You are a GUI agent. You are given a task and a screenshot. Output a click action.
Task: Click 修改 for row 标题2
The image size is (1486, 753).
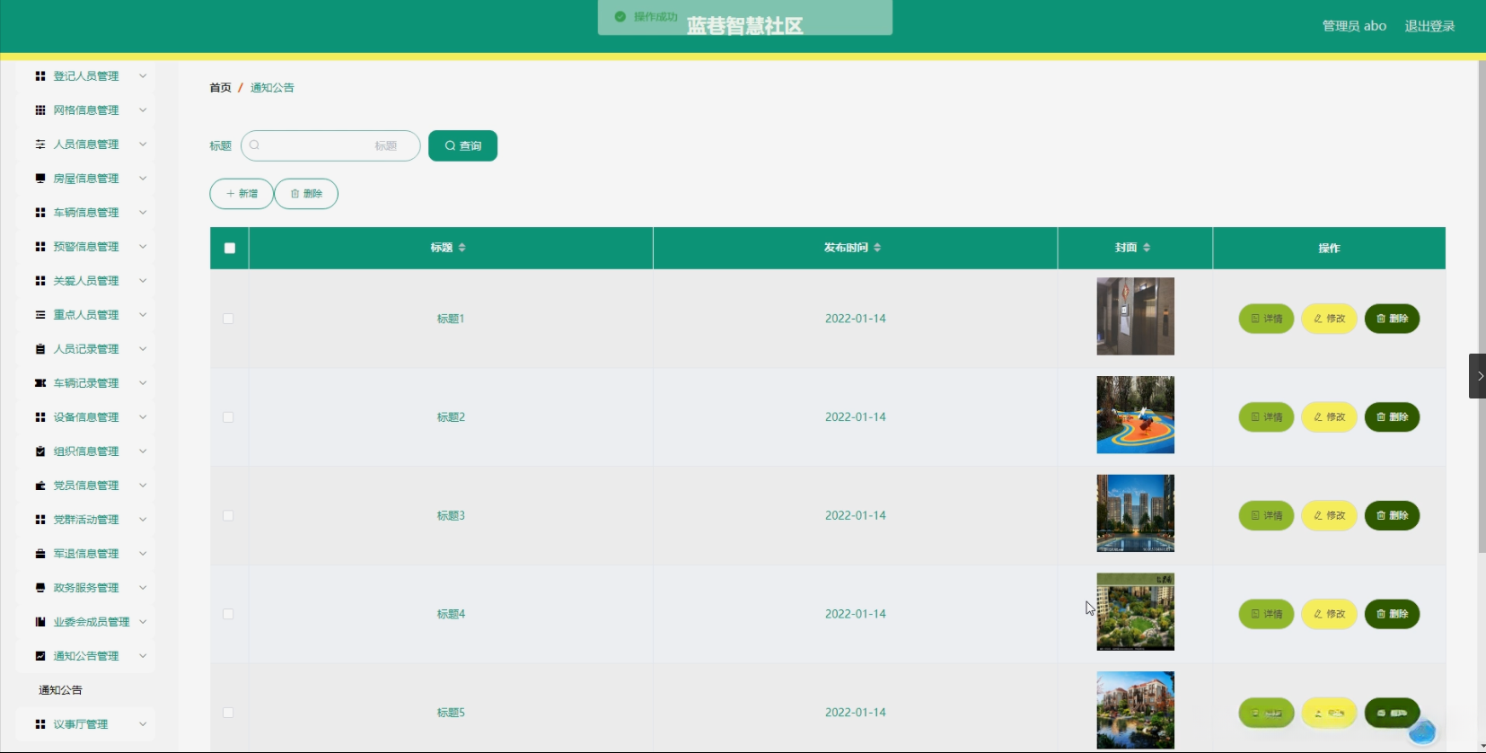[x=1329, y=417]
